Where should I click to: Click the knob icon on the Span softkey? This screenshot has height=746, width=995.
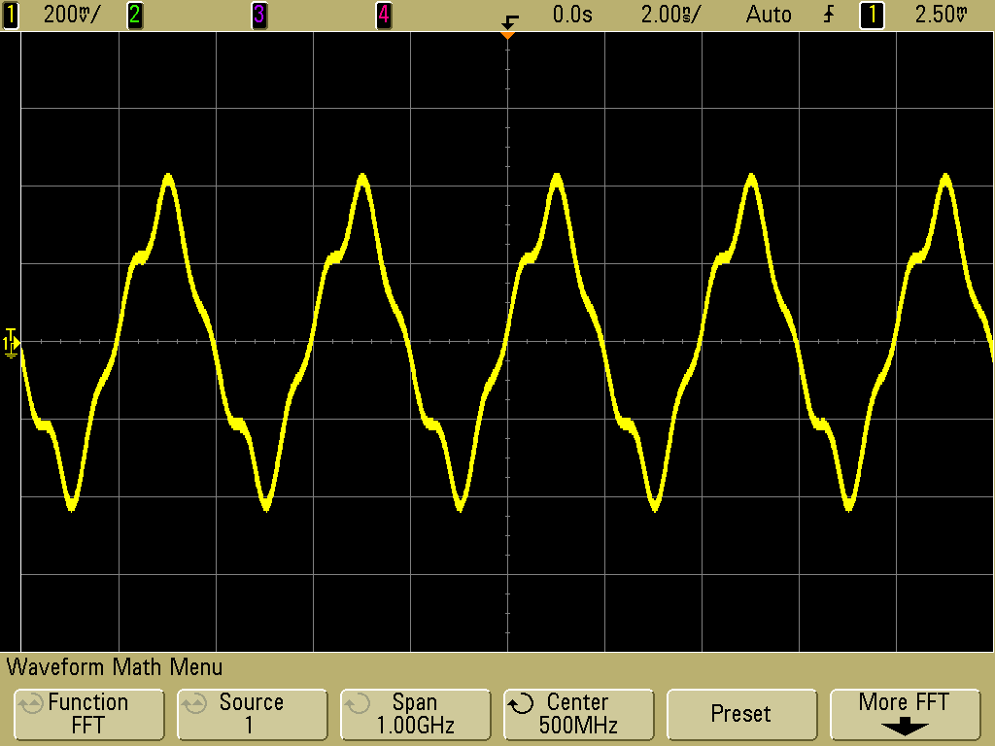[x=359, y=703]
